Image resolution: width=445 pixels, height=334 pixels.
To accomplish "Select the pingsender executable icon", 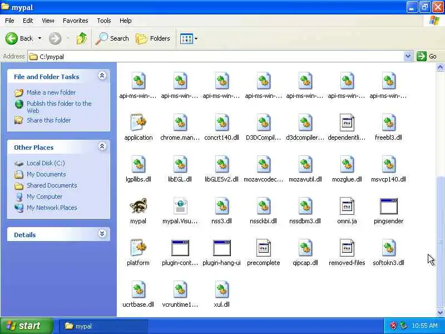I will tap(388, 206).
